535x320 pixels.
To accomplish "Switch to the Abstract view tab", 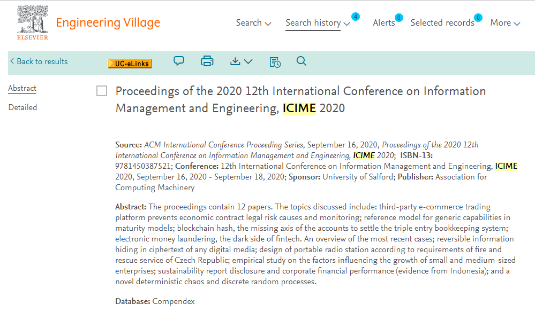I will point(22,88).
